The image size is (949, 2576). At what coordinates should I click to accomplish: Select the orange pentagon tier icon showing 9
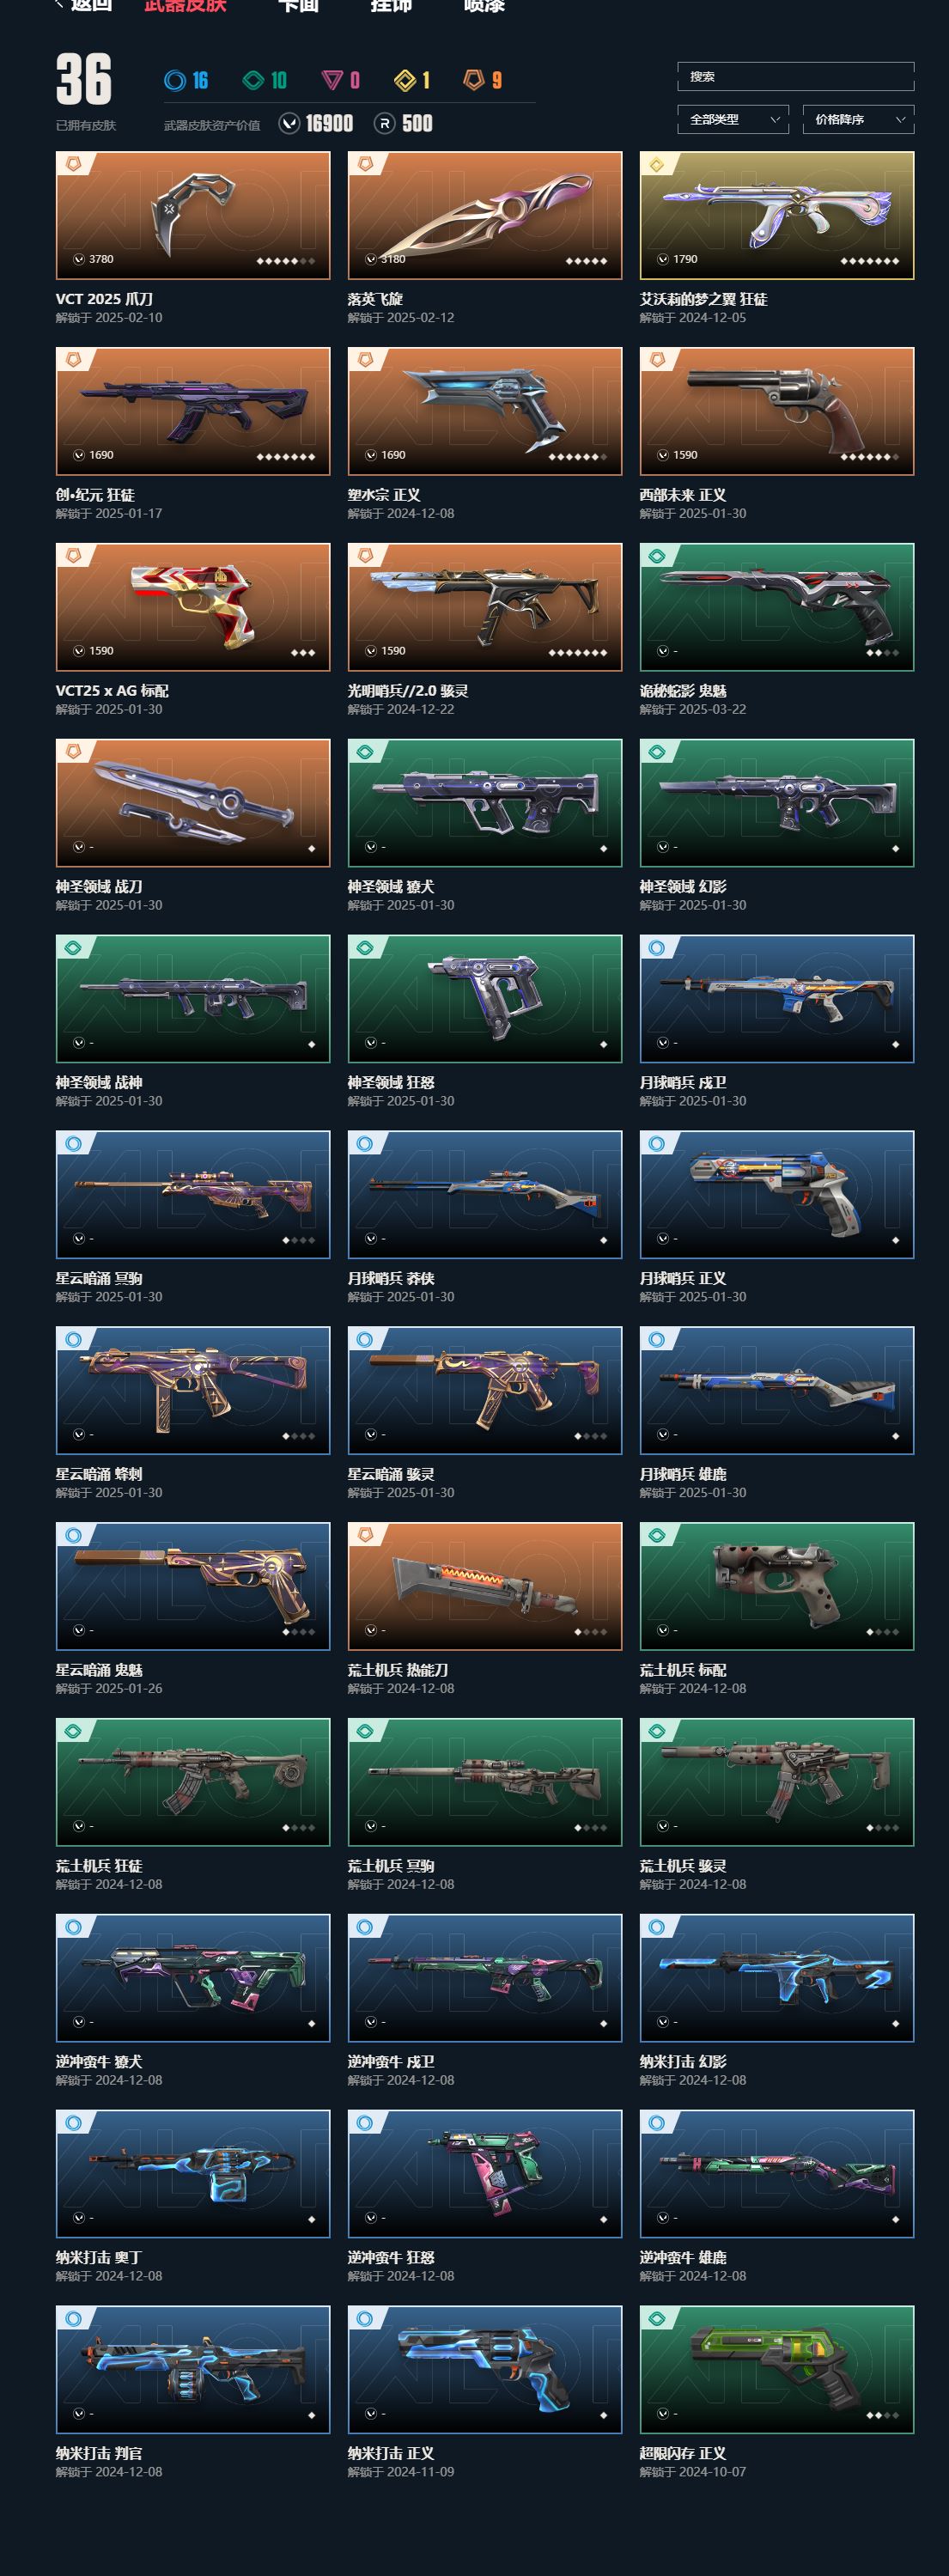click(474, 80)
